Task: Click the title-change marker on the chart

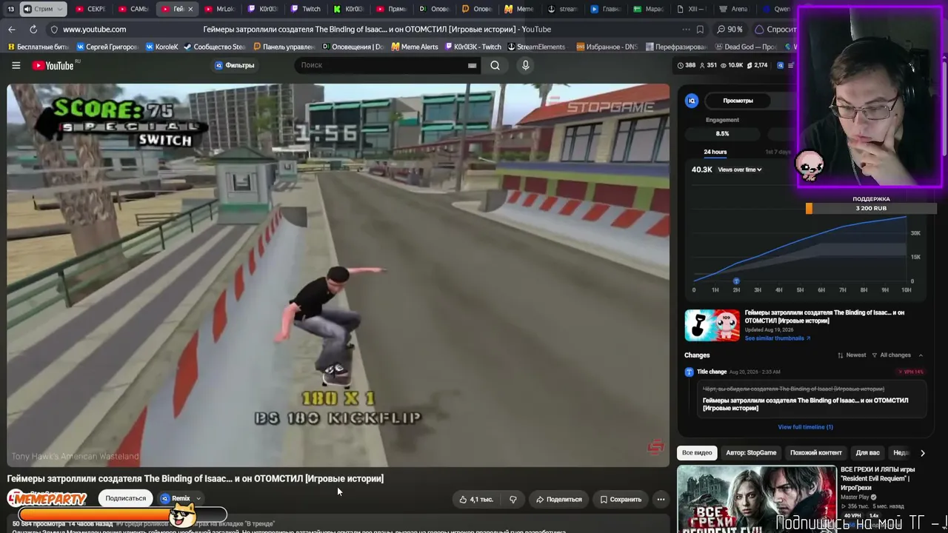Action: 736,281
